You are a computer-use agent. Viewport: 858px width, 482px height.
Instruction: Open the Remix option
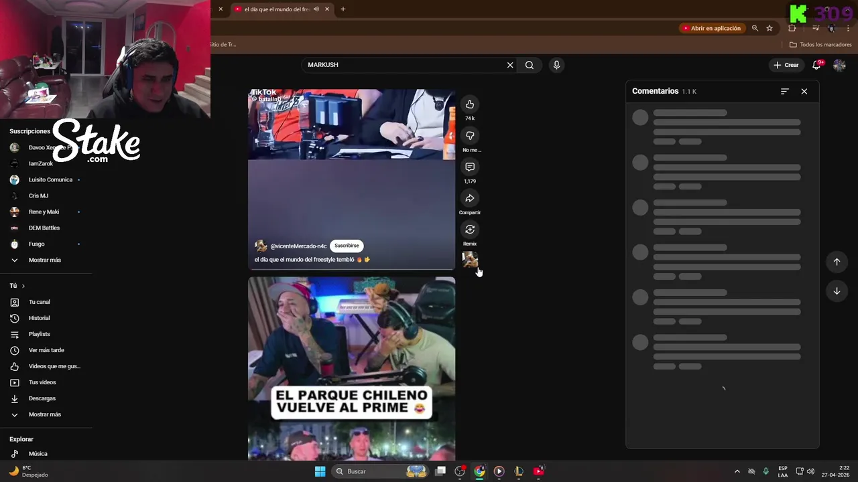(x=470, y=230)
